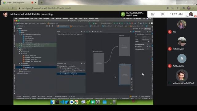Open the Pixel device selector dropdown

pos(106,23)
